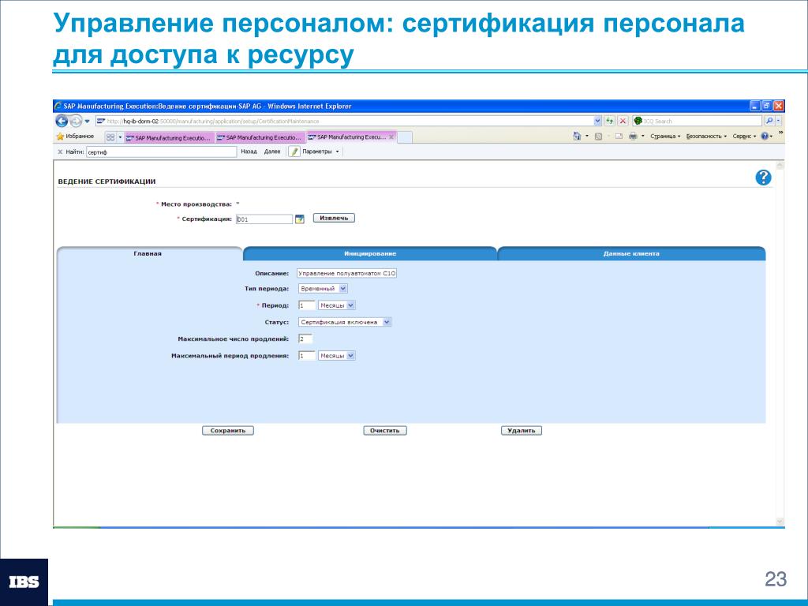Close the active SAP Manufacturing tab
The image size is (808, 606).
point(391,137)
